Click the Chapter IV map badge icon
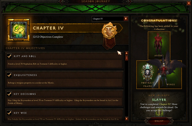Screen dimensions: 192x126 pos(19,30)
